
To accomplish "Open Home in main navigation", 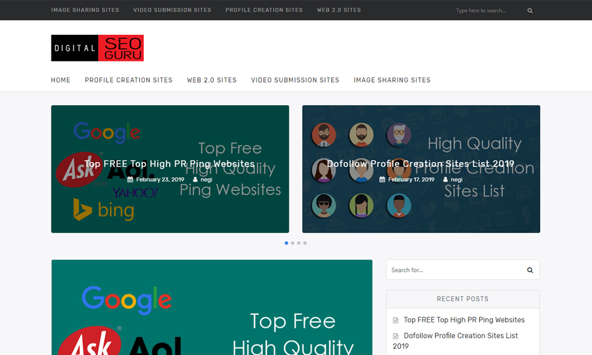I will tap(60, 80).
